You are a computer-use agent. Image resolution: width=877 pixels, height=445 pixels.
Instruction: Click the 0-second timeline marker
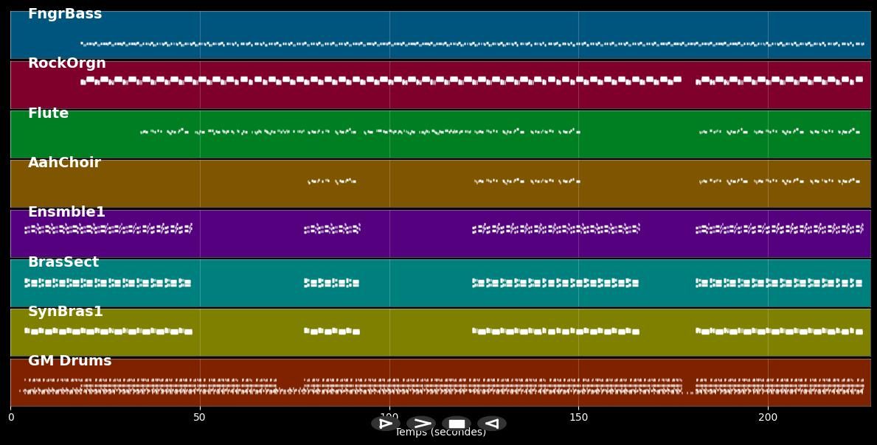[x=10, y=417]
